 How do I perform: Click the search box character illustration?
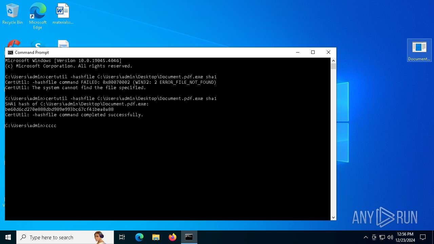pos(100,237)
